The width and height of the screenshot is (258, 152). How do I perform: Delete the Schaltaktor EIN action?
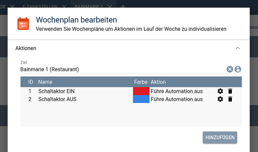230,91
